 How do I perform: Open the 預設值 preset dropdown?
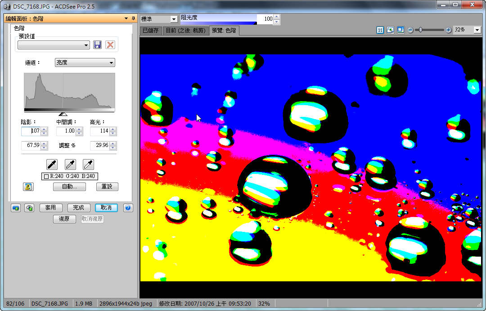[54, 45]
